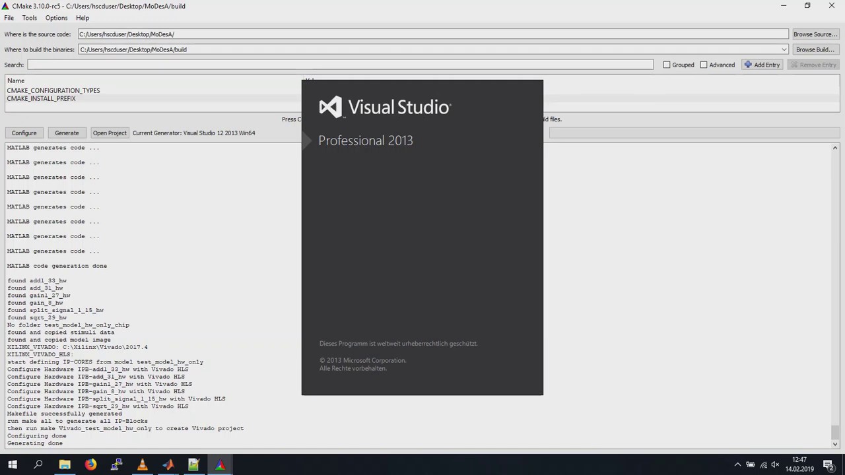845x475 pixels.
Task: Click the XILINX_VIVADO path log line
Action: [77, 347]
